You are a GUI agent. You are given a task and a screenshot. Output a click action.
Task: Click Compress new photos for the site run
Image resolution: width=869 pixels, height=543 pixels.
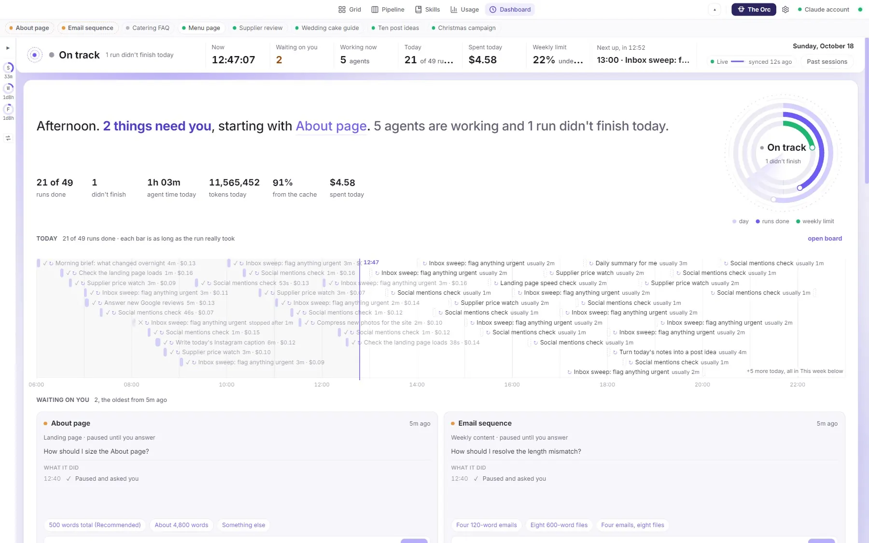pos(371,323)
